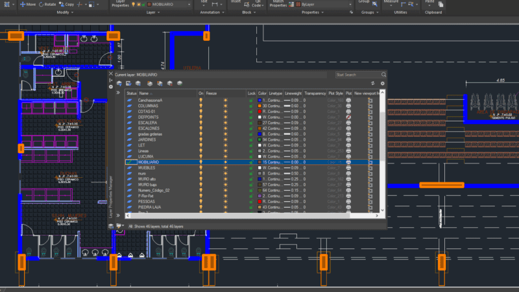Lock the LET layer padlock

pyautogui.click(x=251, y=145)
